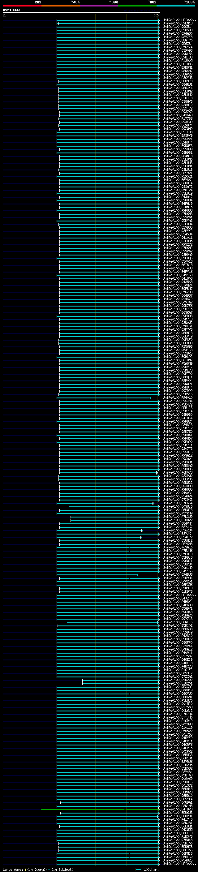Open UniRef100_P41166 entry
198x872 pixels.
click(177, 571)
